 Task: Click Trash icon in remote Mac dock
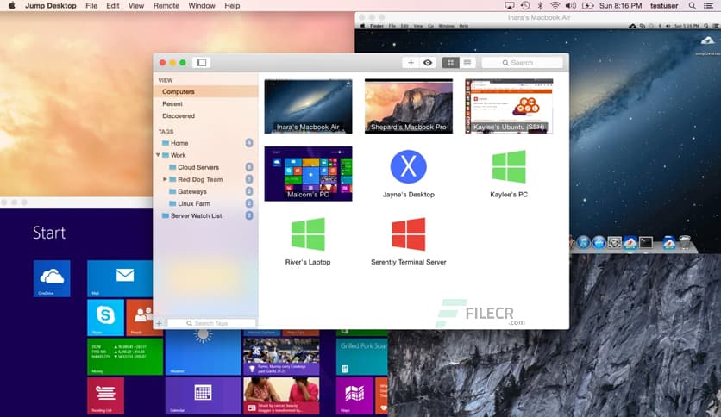pyautogui.click(x=685, y=241)
